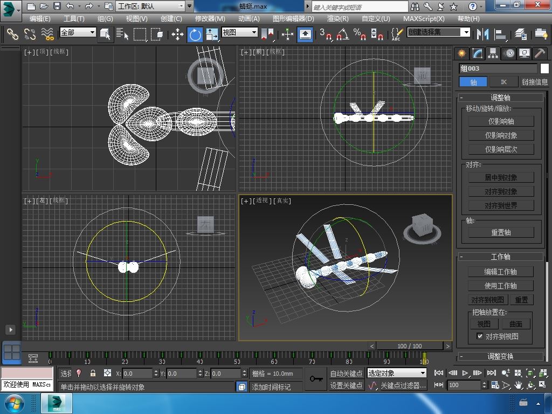This screenshot has height=414, width=552.
Task: Click the 重置轴 button
Action: [x=501, y=232]
